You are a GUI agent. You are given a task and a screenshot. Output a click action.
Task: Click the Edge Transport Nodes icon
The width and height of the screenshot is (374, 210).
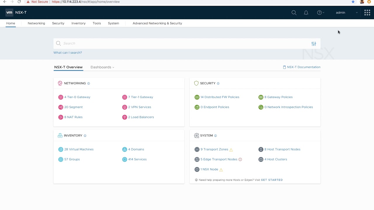tap(197, 159)
